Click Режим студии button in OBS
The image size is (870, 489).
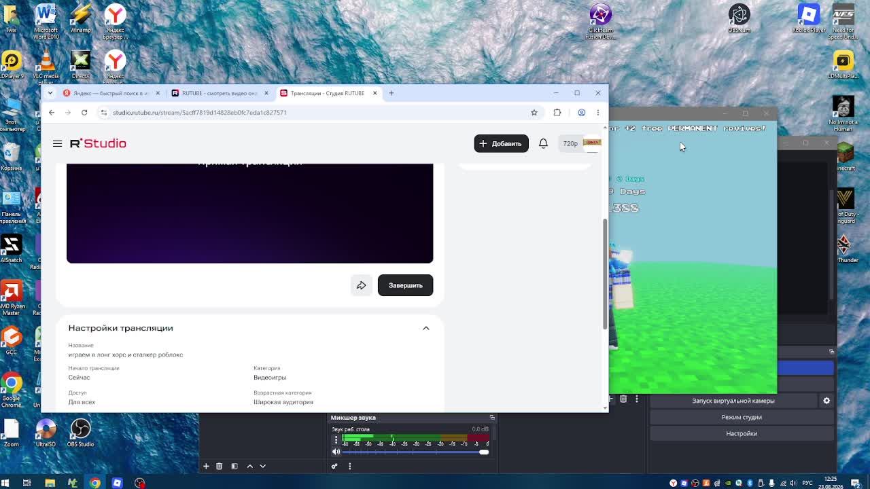pyautogui.click(x=742, y=417)
